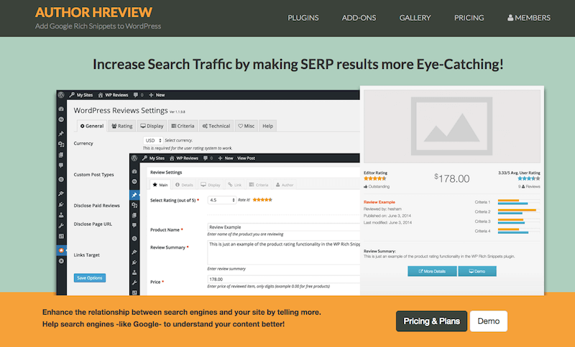Switch to the Details tab in Review Settings

184,185
